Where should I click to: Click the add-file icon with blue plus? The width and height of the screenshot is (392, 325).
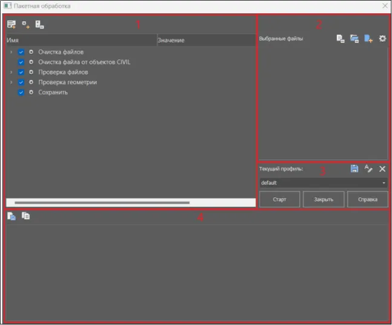click(x=368, y=39)
